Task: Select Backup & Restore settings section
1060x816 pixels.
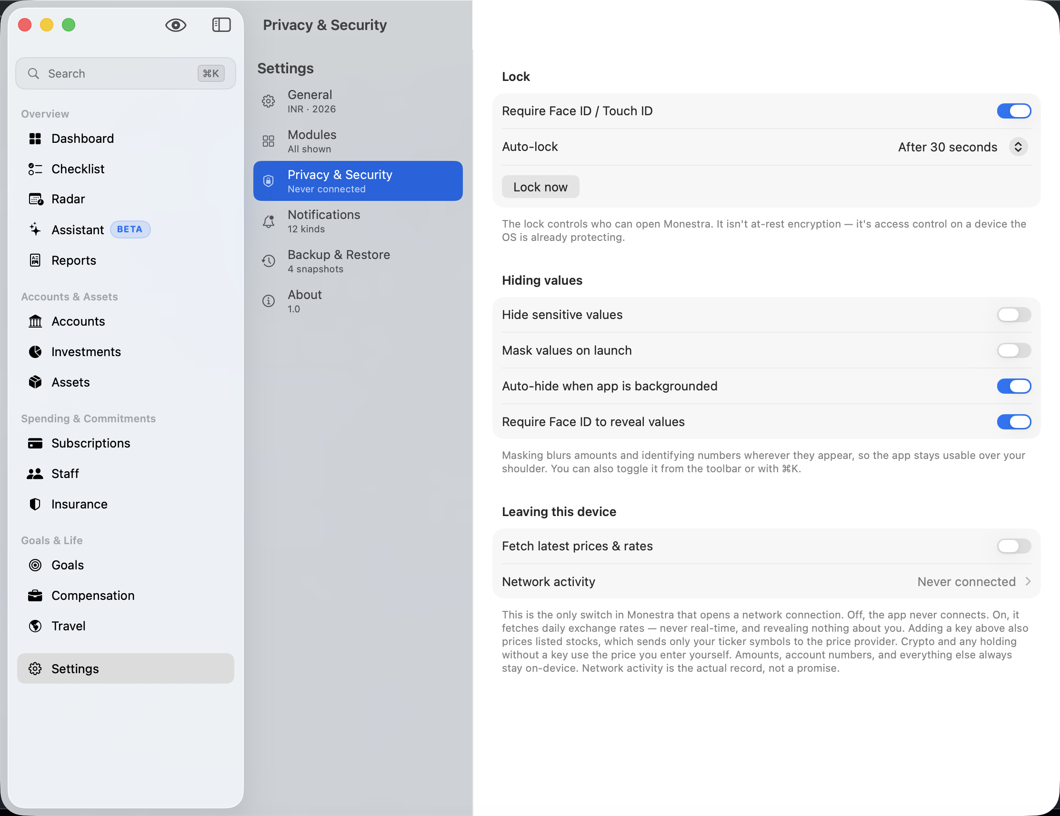Action: pos(358,261)
